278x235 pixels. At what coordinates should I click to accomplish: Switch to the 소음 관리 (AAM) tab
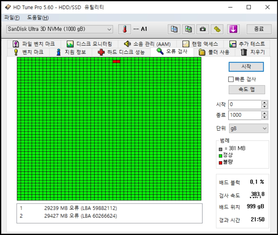[x=147, y=44]
